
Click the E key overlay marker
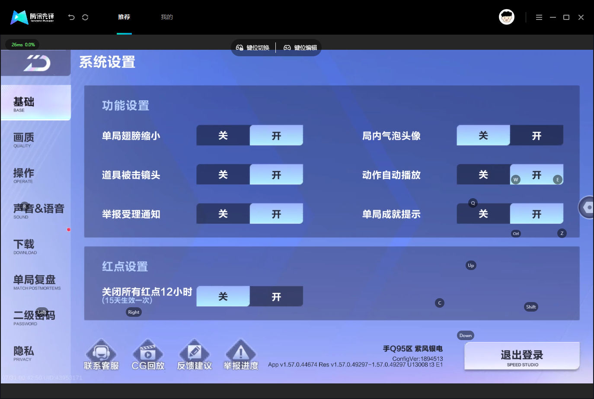pos(558,180)
